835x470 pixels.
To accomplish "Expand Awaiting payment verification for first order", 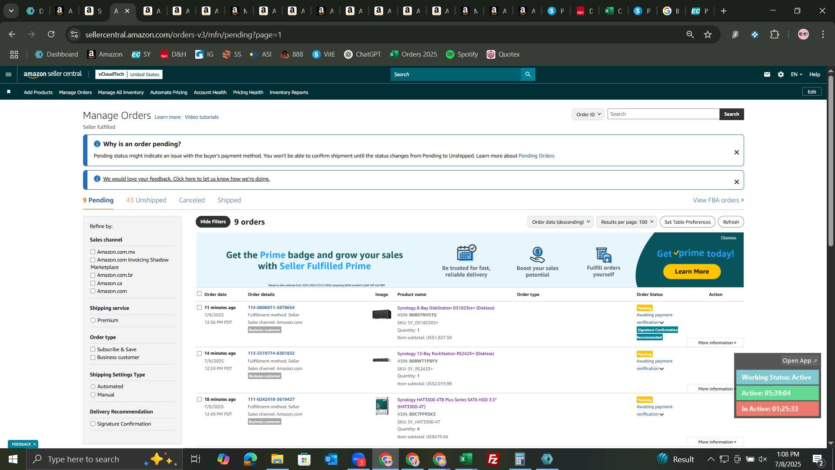I will coord(654,319).
